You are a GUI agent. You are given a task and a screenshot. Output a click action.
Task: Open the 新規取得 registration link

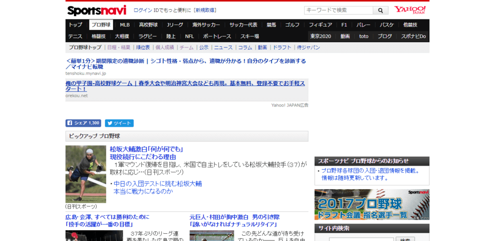[x=206, y=10]
